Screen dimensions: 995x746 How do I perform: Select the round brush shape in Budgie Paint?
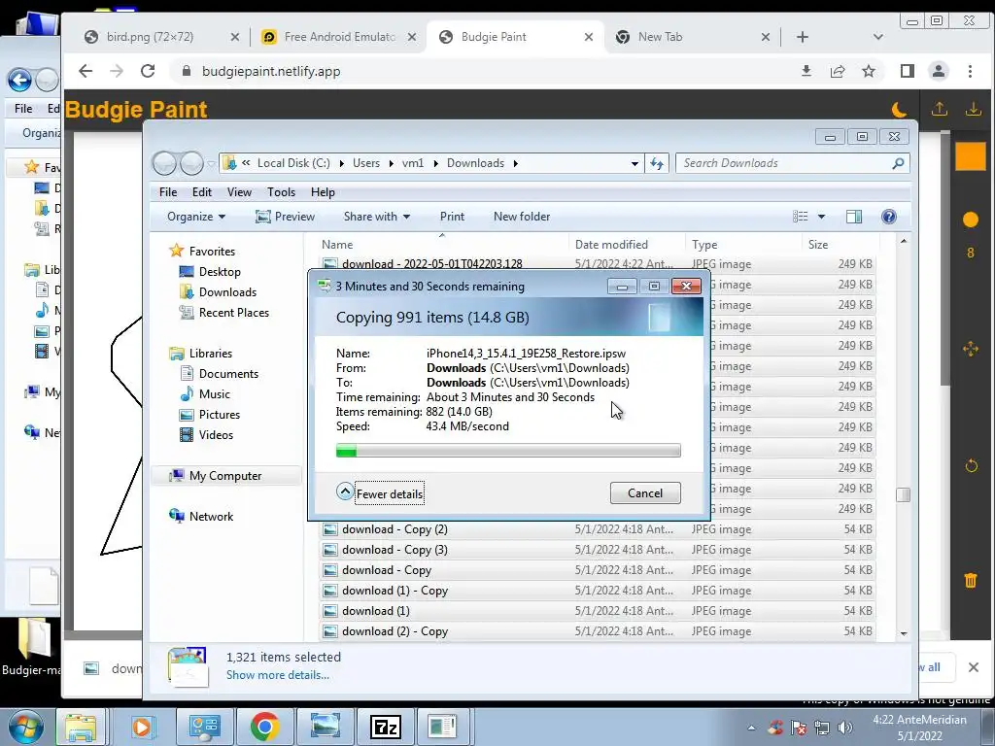click(971, 220)
